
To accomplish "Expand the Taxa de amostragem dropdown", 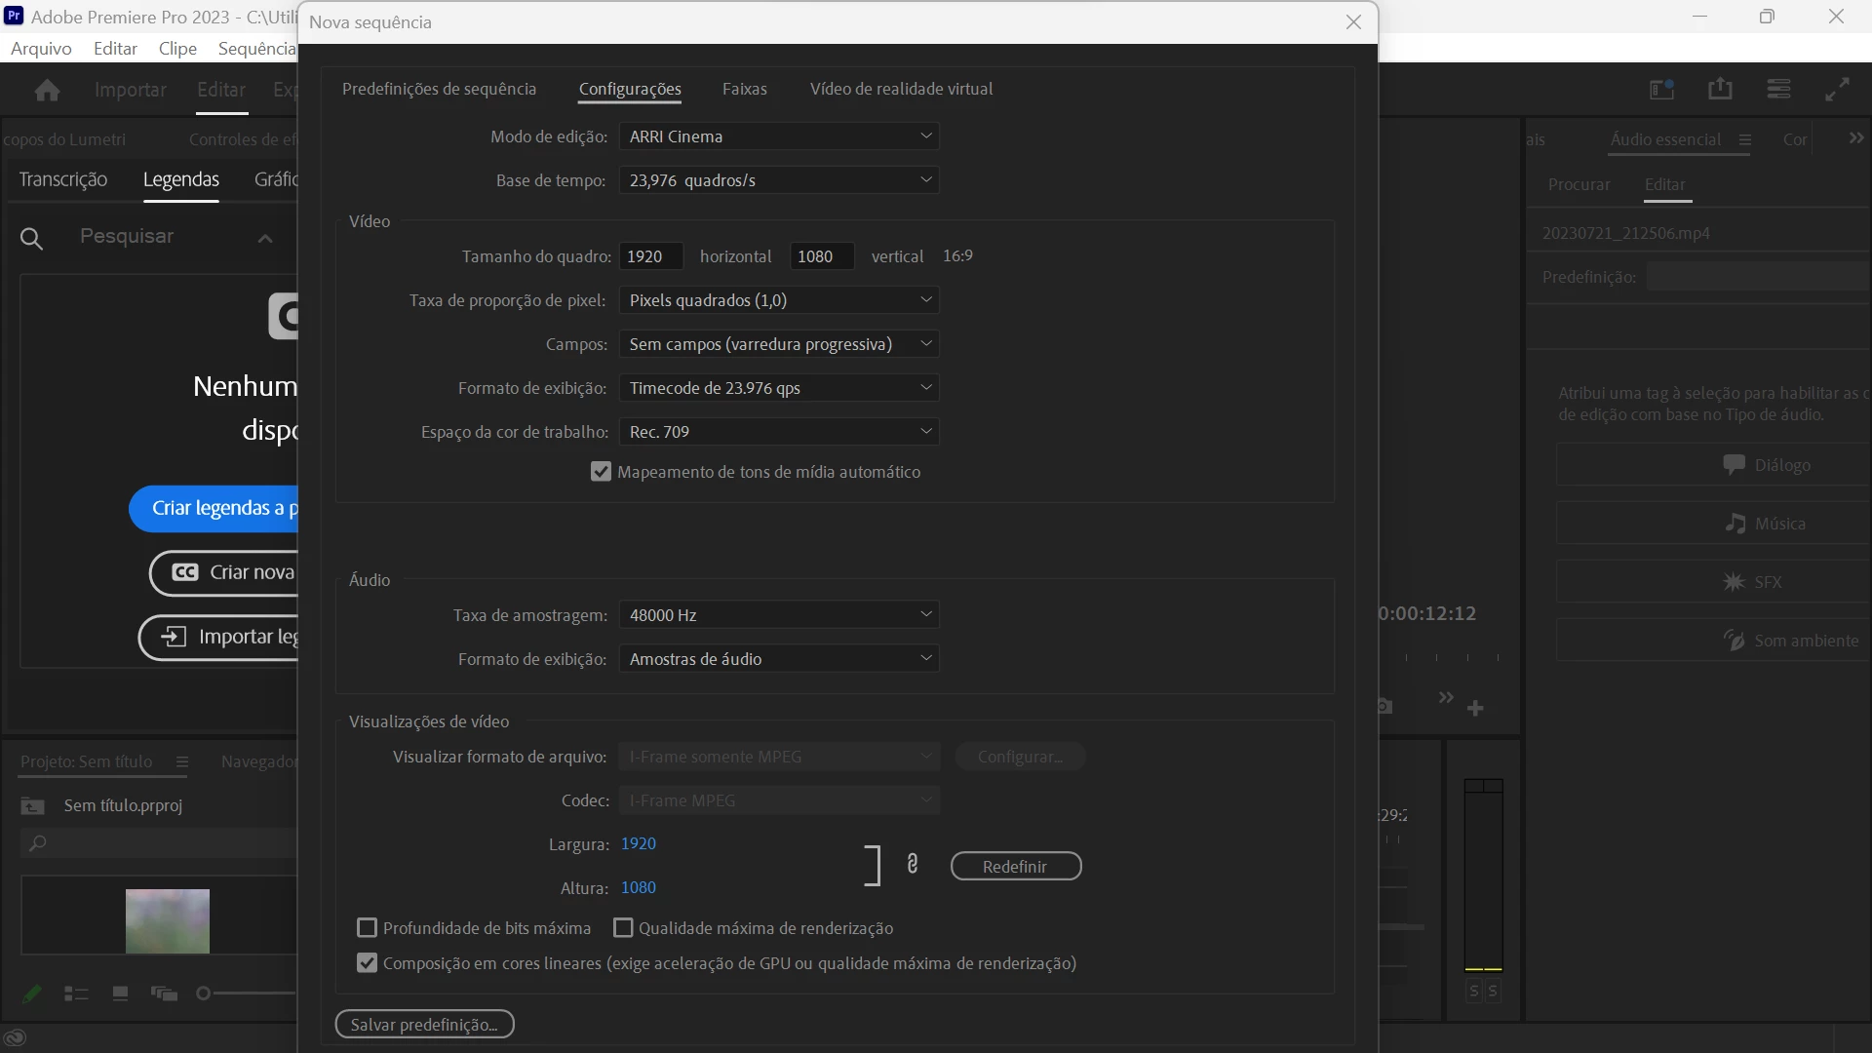I will coord(778,615).
